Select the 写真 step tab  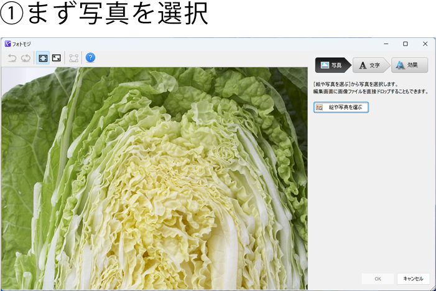(332, 65)
